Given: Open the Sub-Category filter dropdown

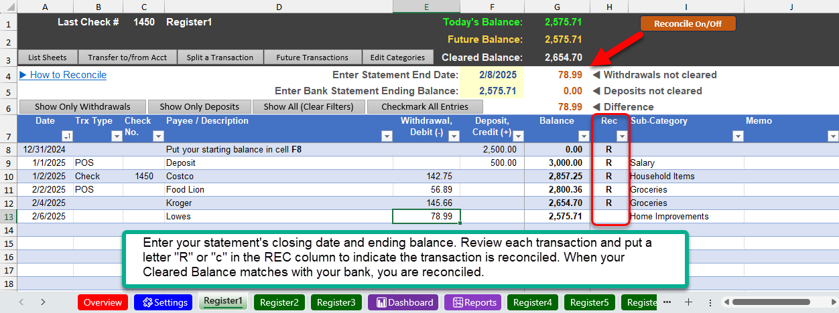Looking at the screenshot, I should pyautogui.click(x=738, y=136).
